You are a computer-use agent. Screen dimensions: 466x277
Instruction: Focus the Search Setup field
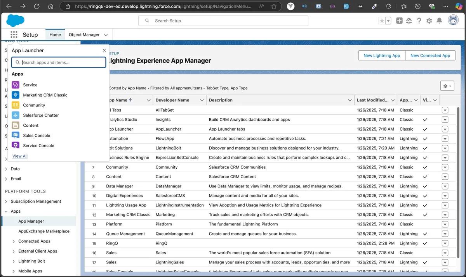(223, 21)
